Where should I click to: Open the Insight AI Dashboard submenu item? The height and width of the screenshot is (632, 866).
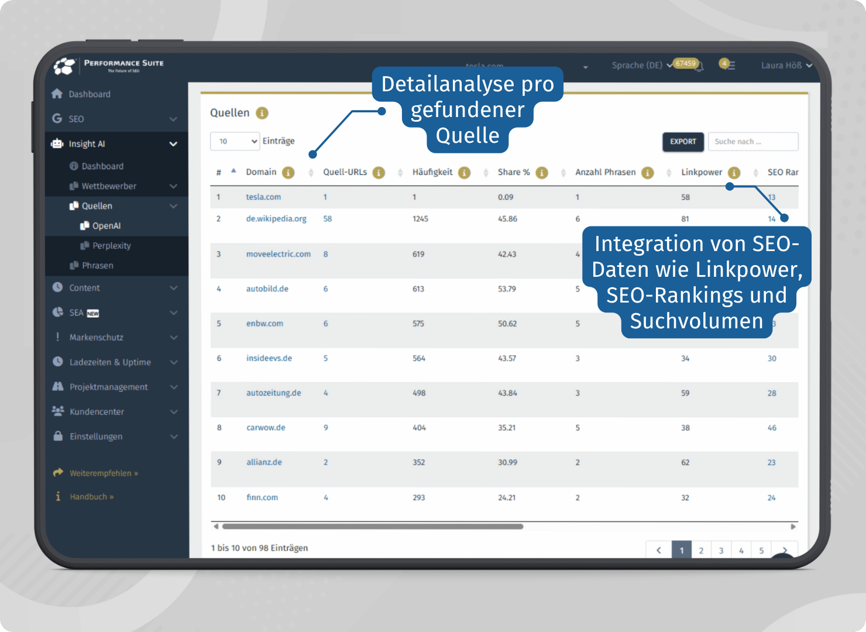102,166
